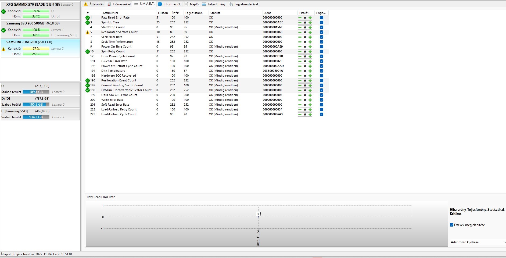Select the E: [Samsung_SSD] partition entry
Viewport: 506px width, 258px height.
click(40, 114)
